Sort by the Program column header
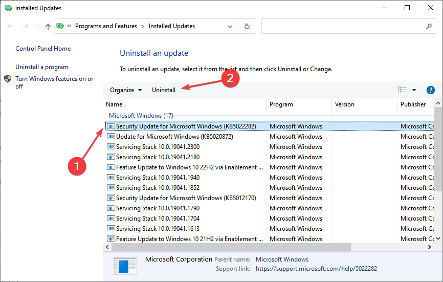The image size is (443, 282). click(x=281, y=104)
